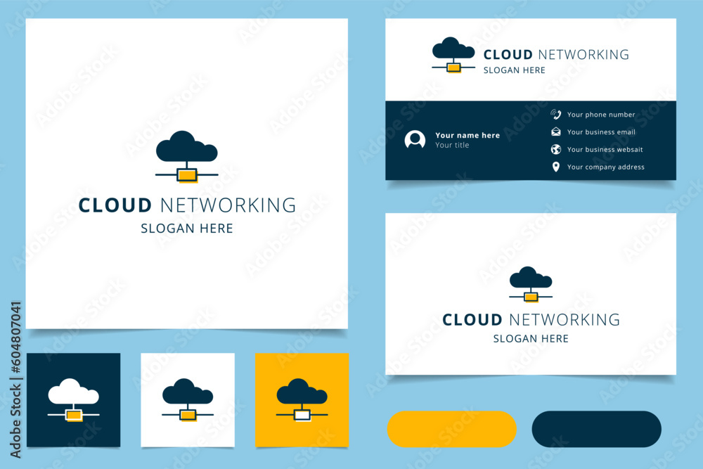Click 'Your phone number' text
Screen dimensions: 703x469
click(x=601, y=115)
